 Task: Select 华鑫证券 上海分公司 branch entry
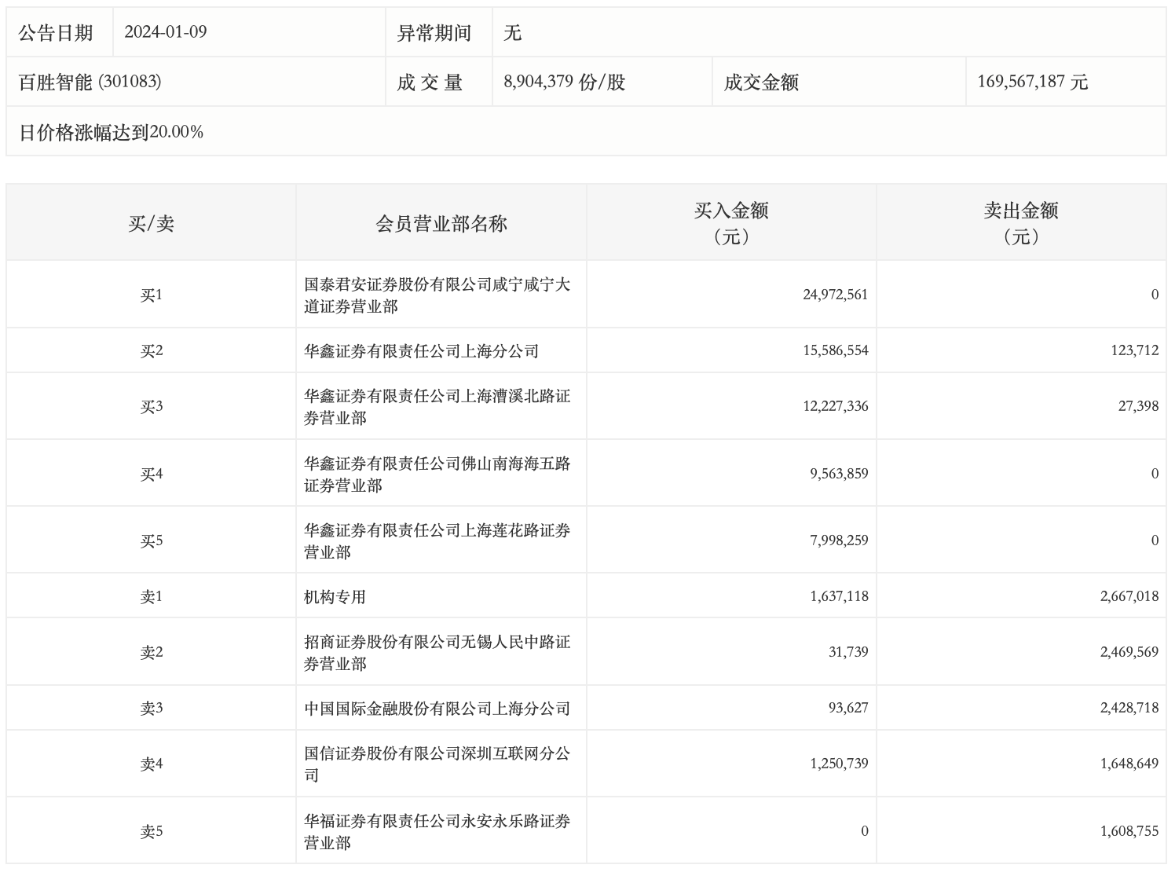click(422, 351)
